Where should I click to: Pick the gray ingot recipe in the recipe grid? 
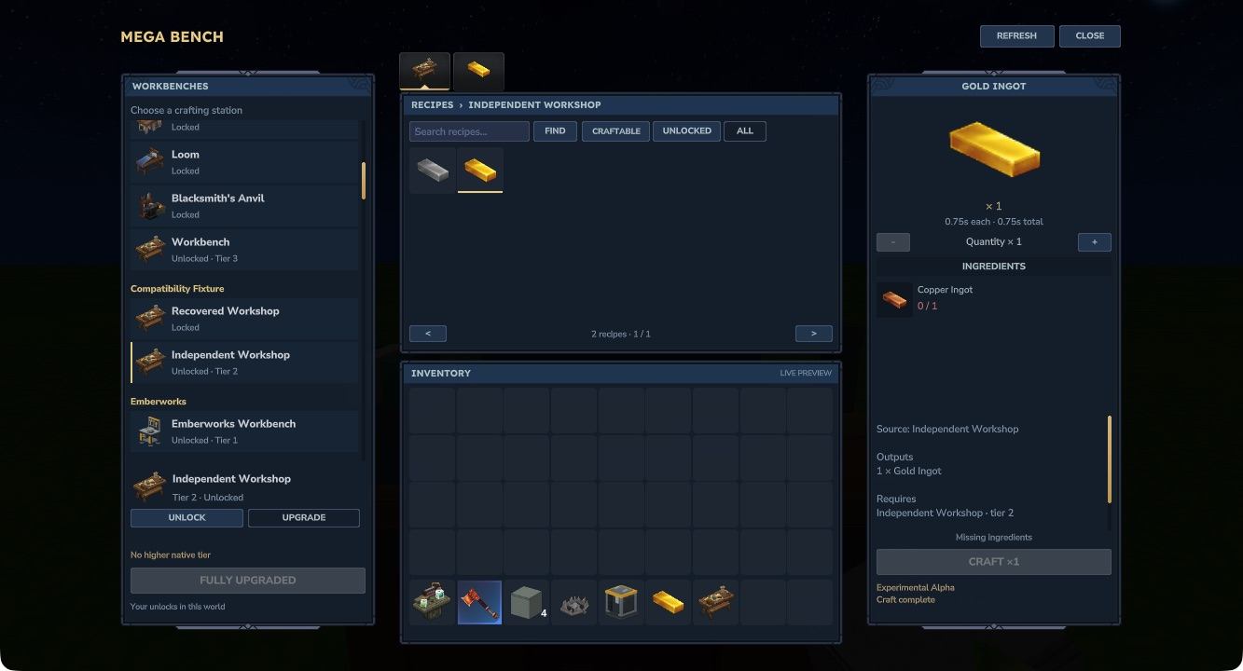[x=433, y=170]
